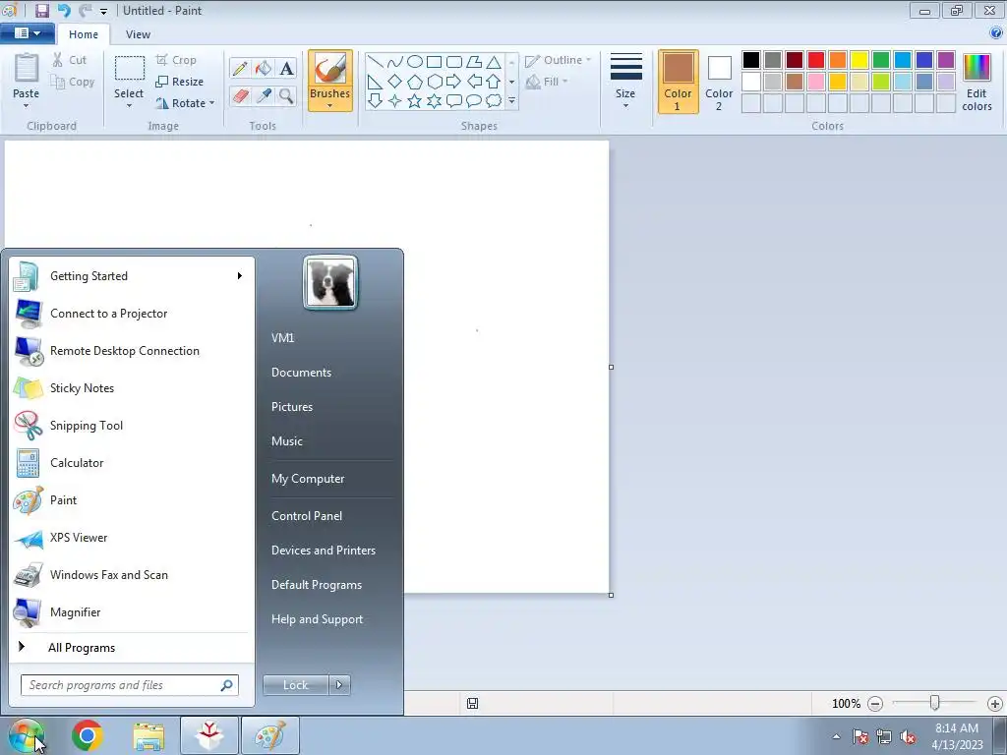Click the volume speaker tray icon

908,737
